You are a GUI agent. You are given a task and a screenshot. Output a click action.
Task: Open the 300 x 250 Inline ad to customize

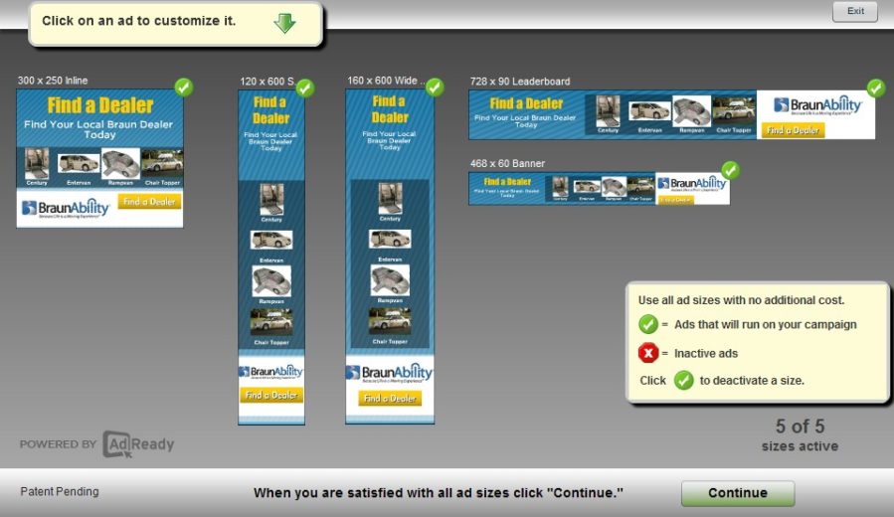tap(99, 158)
